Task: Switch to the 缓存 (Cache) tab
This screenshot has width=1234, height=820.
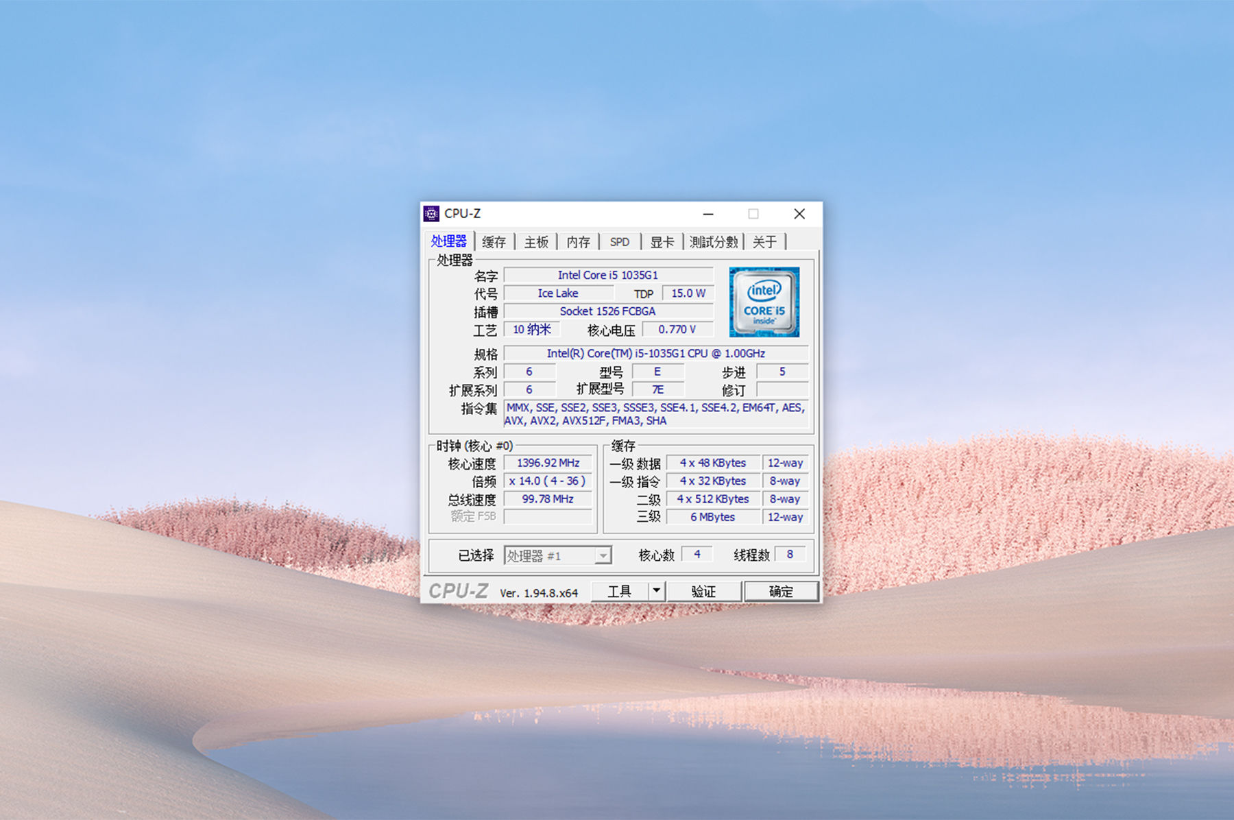Action: tap(494, 241)
